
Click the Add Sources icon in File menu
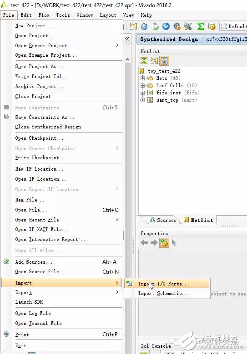pos(6,262)
